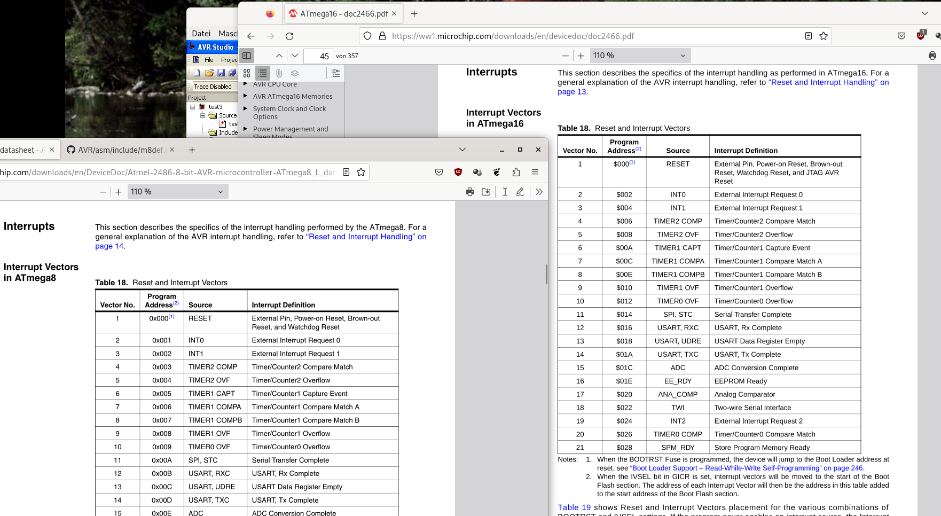The height and width of the screenshot is (516, 941).
Task: Print the ATmega8 PDF
Action: (x=470, y=192)
